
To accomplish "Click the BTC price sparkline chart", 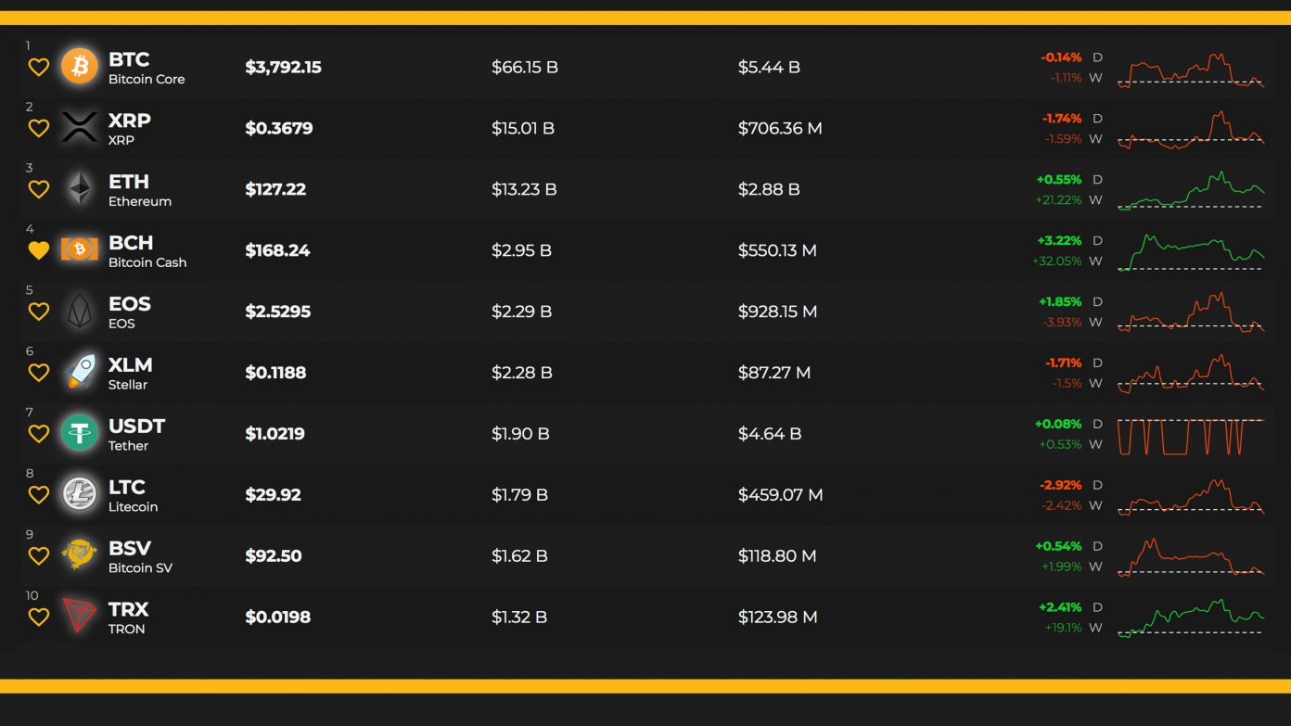I will coord(1191,70).
